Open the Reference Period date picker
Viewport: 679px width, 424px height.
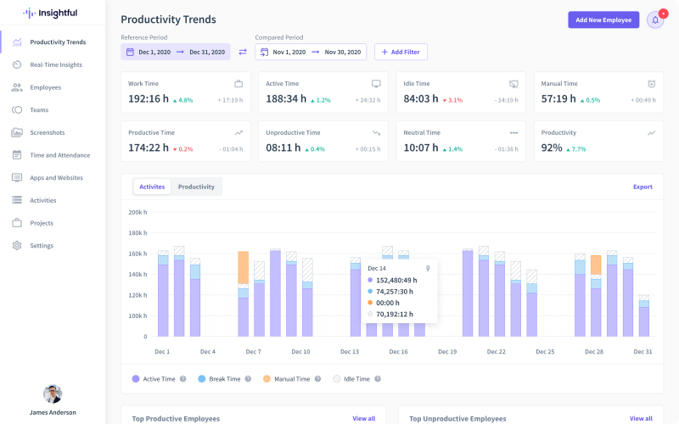click(176, 53)
